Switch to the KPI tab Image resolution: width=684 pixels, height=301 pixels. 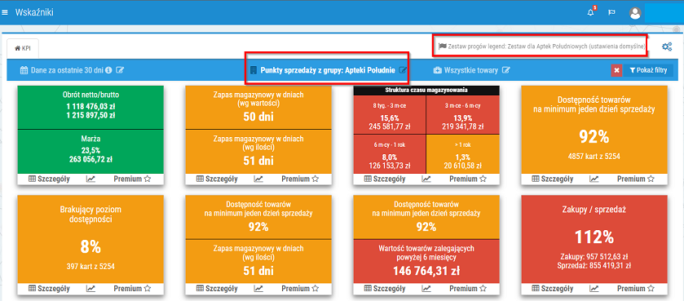(x=23, y=48)
